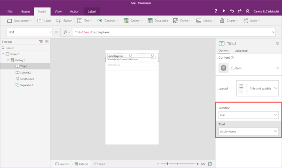The image size is (282, 168).
Task: Insert a Button control
Action: (64, 21)
